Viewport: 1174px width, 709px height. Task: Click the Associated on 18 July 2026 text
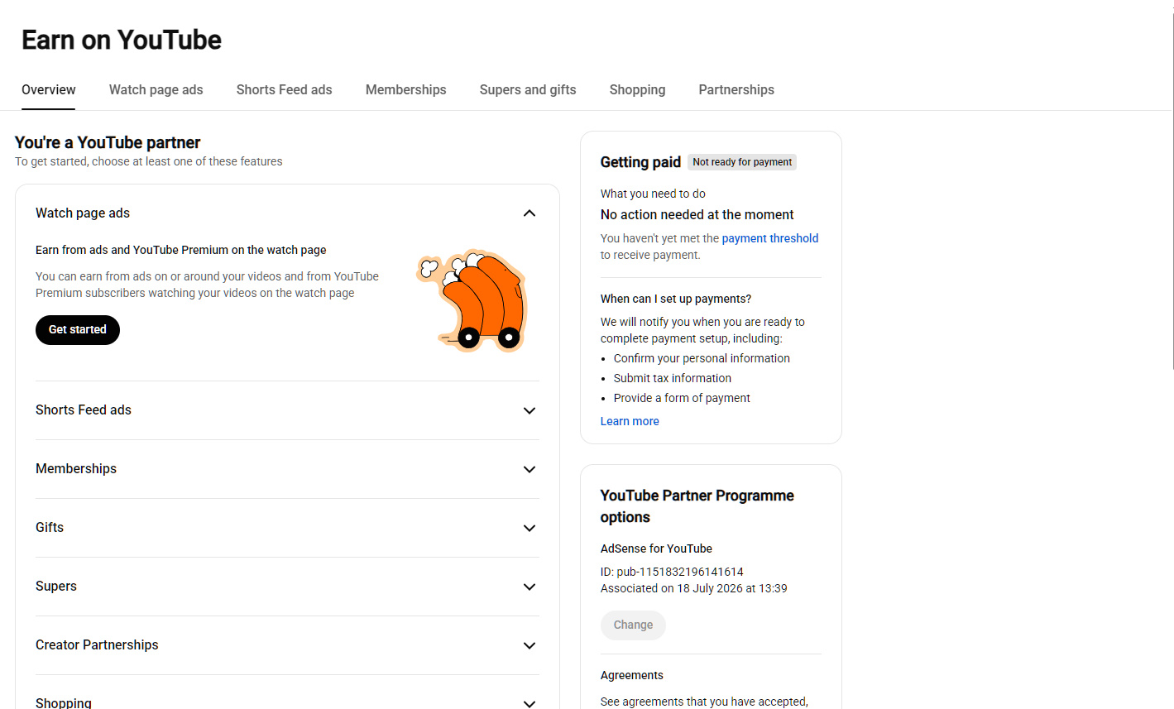click(694, 588)
